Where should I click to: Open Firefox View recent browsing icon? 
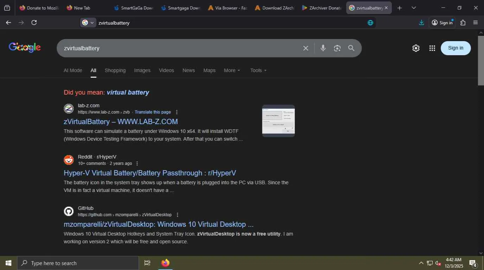[7, 8]
